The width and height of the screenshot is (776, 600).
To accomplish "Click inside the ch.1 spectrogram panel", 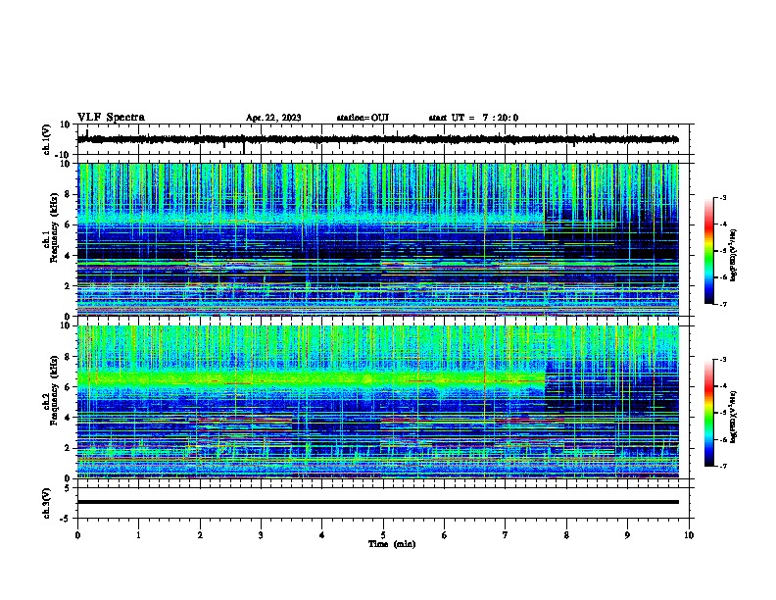I will pos(378,239).
